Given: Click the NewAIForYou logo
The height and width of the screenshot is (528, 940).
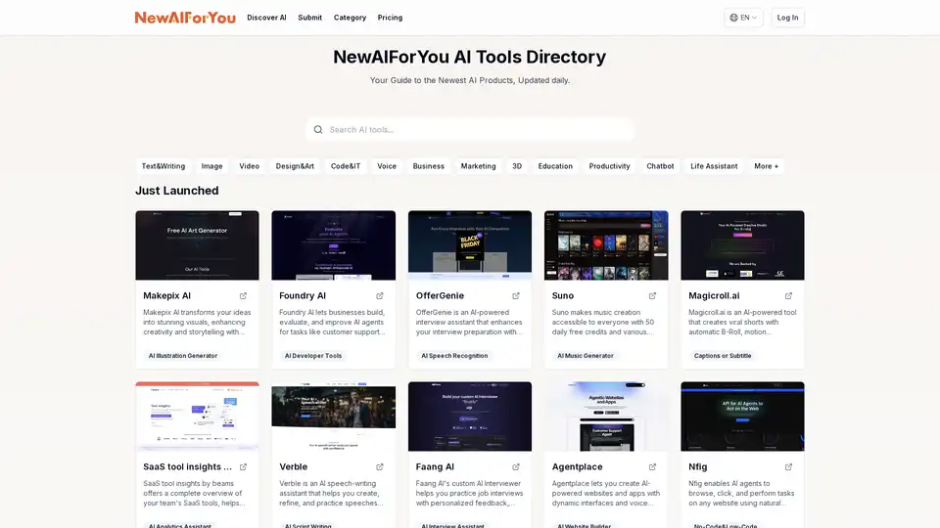Looking at the screenshot, I should point(185,18).
